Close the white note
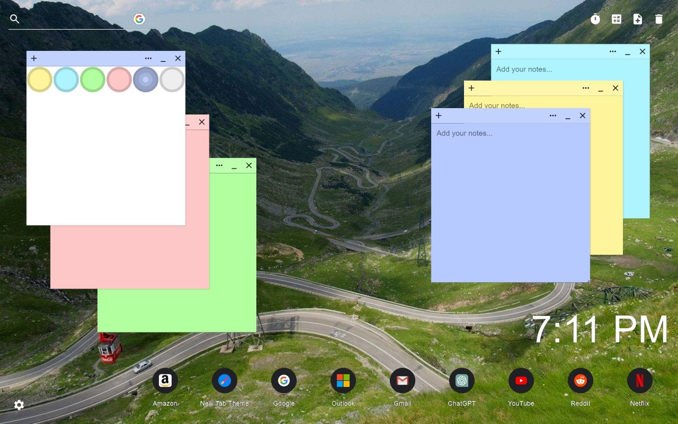 (x=178, y=58)
